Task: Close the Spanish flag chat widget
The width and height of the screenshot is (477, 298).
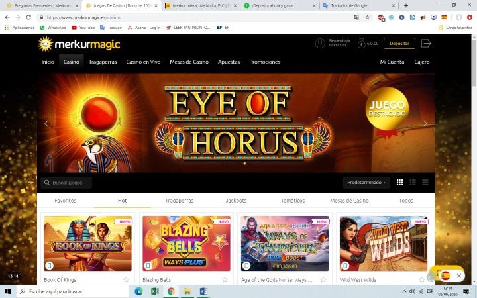Action: coord(459,275)
